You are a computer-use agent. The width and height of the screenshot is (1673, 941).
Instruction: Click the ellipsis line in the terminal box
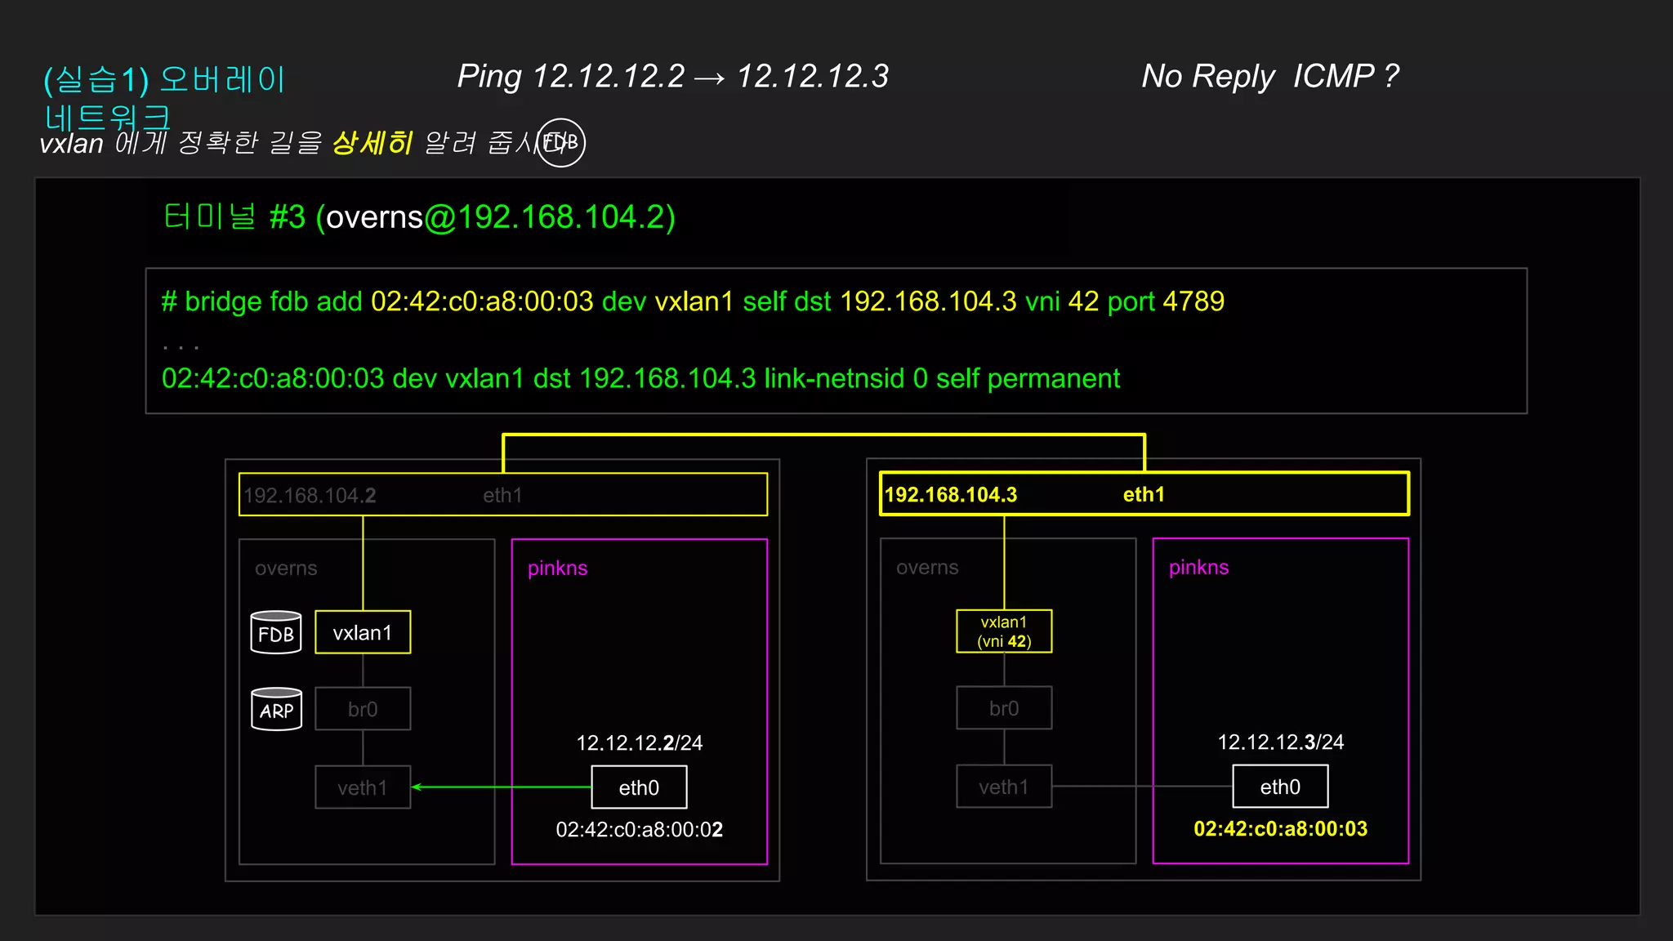pyautogui.click(x=181, y=347)
